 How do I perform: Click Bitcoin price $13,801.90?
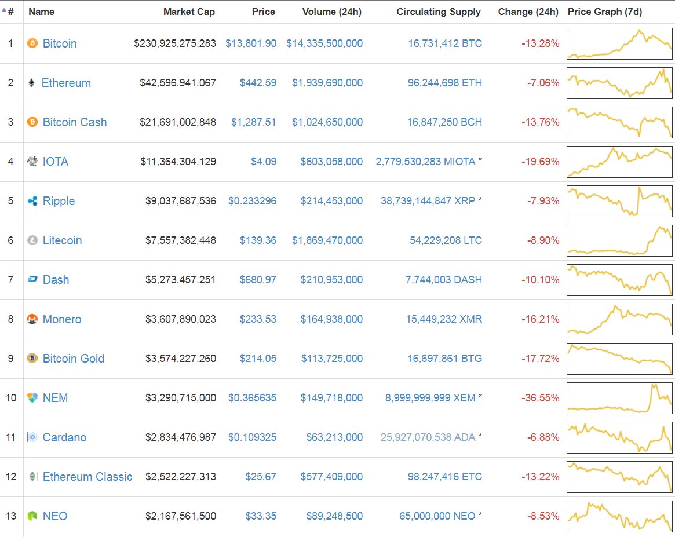251,43
